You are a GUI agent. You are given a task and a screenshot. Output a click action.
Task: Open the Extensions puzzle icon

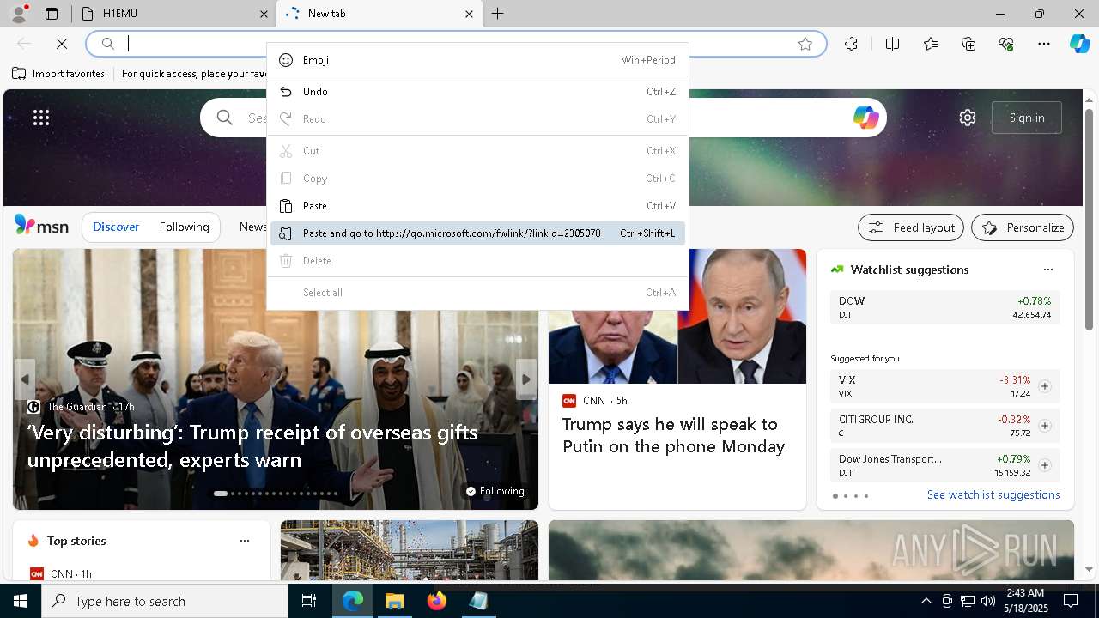click(x=851, y=44)
